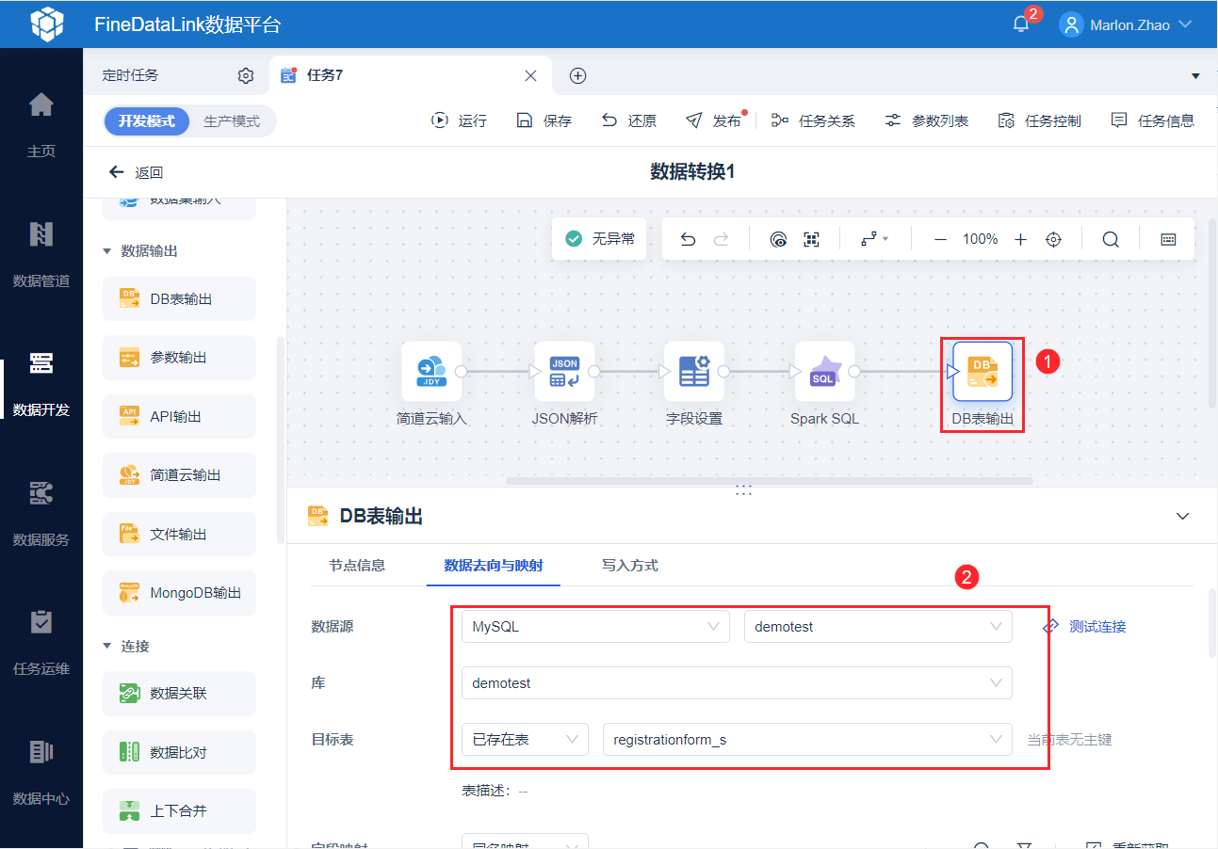Select 数据关联 operator
Viewport: 1218px width, 849px height.
tap(179, 693)
